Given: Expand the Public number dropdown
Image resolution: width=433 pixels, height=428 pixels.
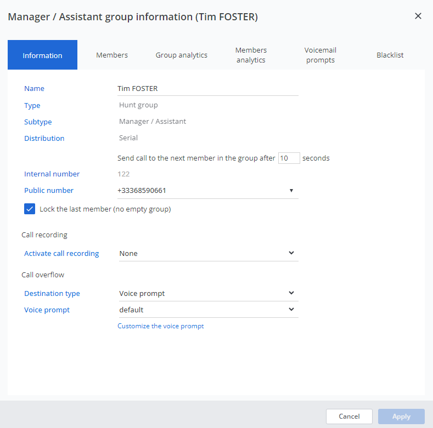Looking at the screenshot, I should coord(207,191).
